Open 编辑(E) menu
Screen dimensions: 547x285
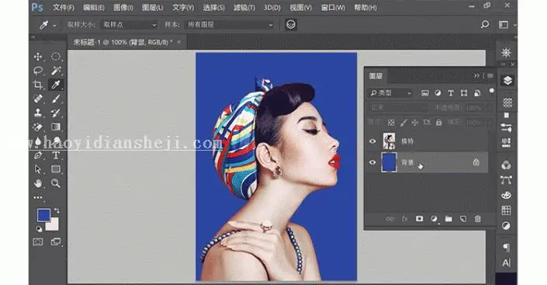tap(93, 7)
